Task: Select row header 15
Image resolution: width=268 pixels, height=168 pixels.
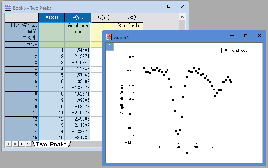Action: coord(21,138)
